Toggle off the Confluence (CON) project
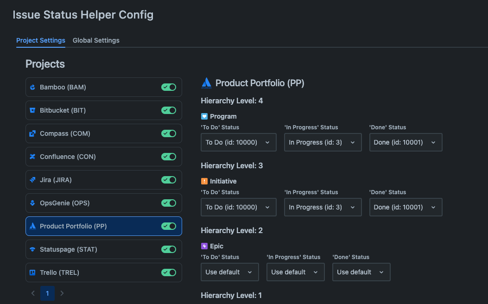The image size is (488, 304). pos(169,157)
